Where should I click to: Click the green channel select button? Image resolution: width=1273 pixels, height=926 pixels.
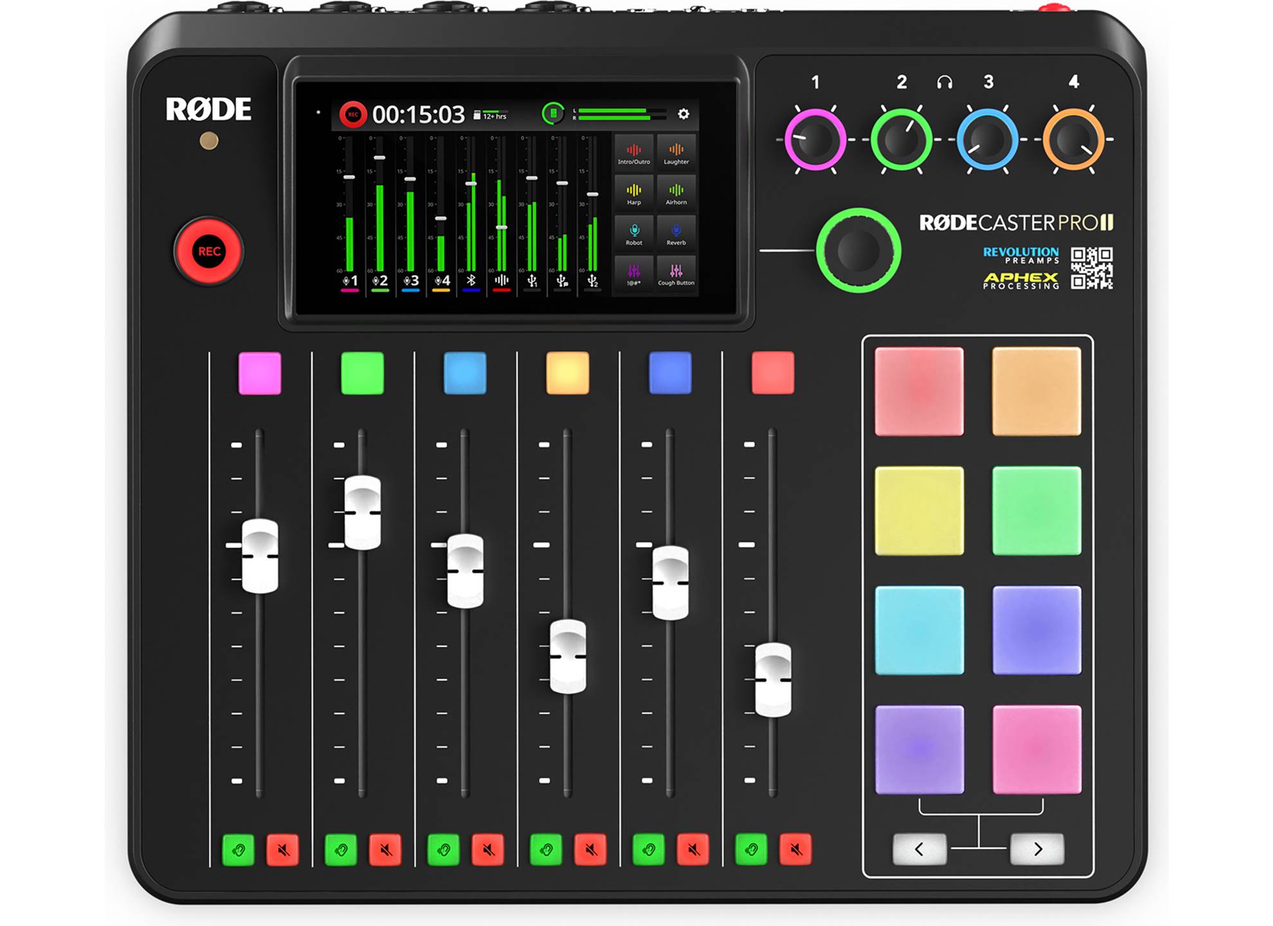point(363,373)
